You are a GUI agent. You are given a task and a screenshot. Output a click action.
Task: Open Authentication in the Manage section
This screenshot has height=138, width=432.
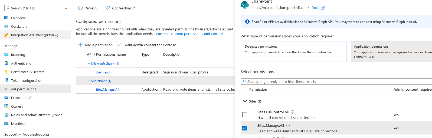click(x=22, y=63)
